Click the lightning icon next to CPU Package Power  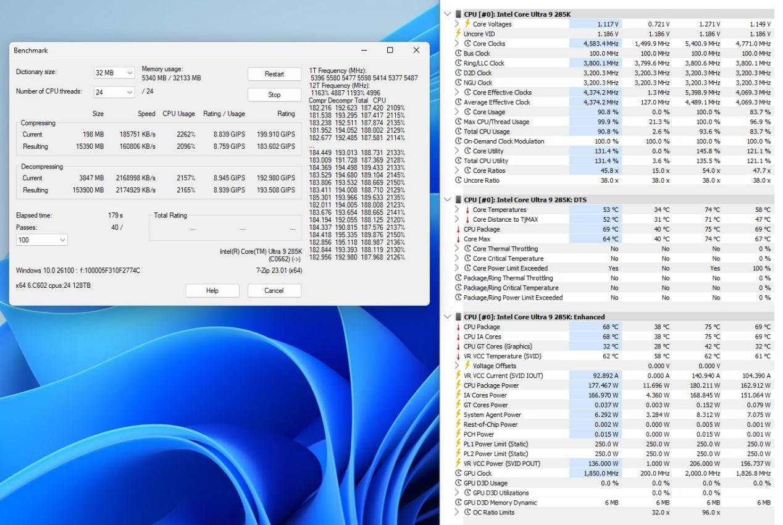pos(458,385)
